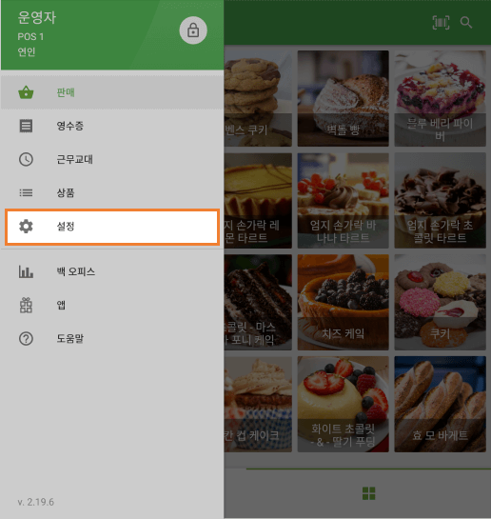Select the 화이트 초콜릿 딸기 푸딩 tile

344,404
